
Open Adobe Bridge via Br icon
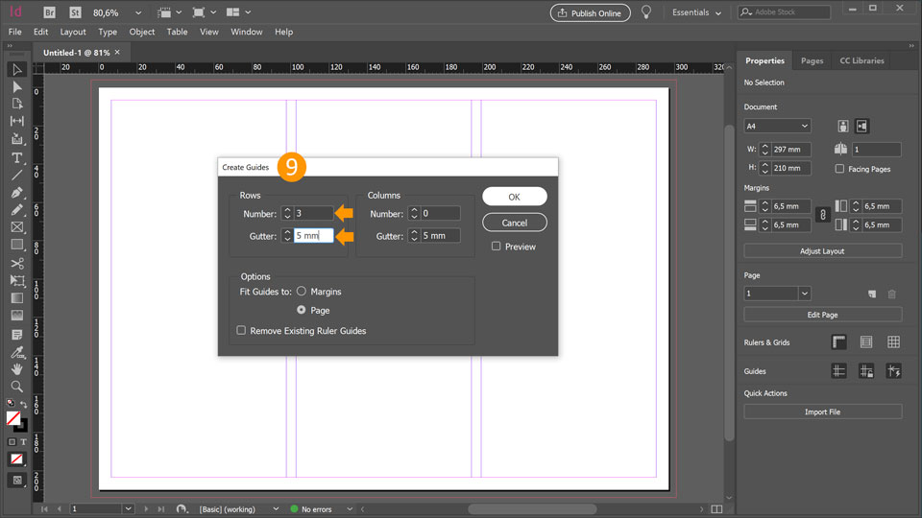(49, 12)
